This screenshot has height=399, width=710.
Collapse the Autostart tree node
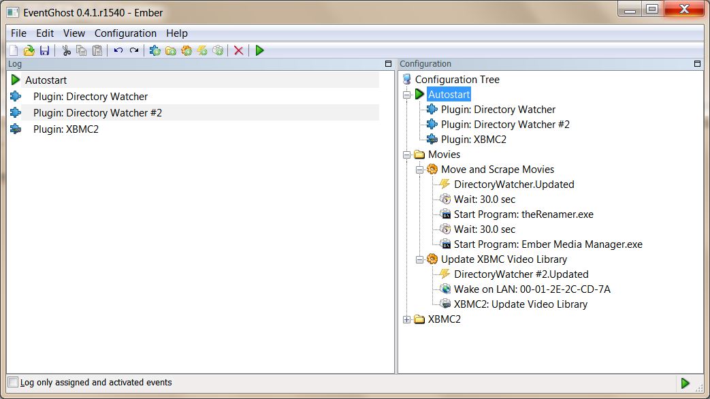coord(406,95)
